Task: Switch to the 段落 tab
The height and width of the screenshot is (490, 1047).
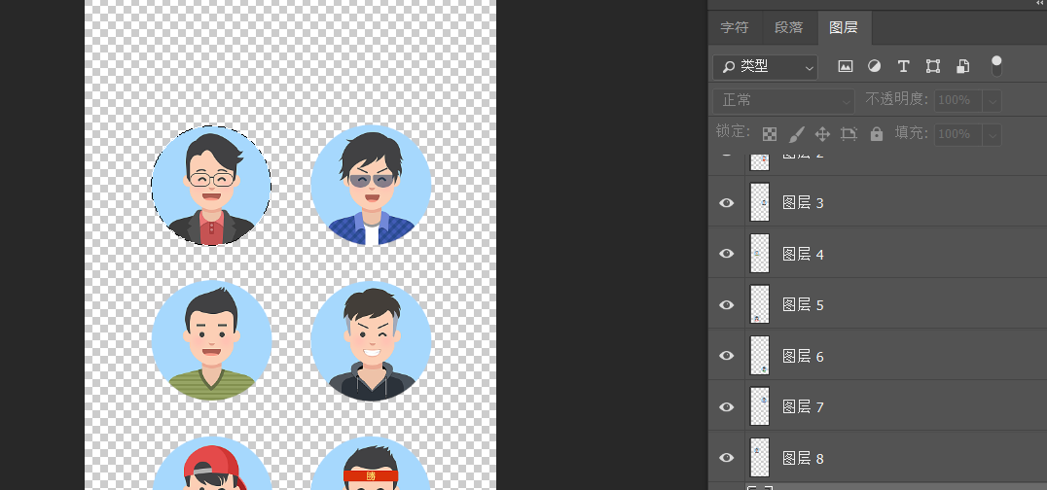Action: pyautogui.click(x=788, y=28)
